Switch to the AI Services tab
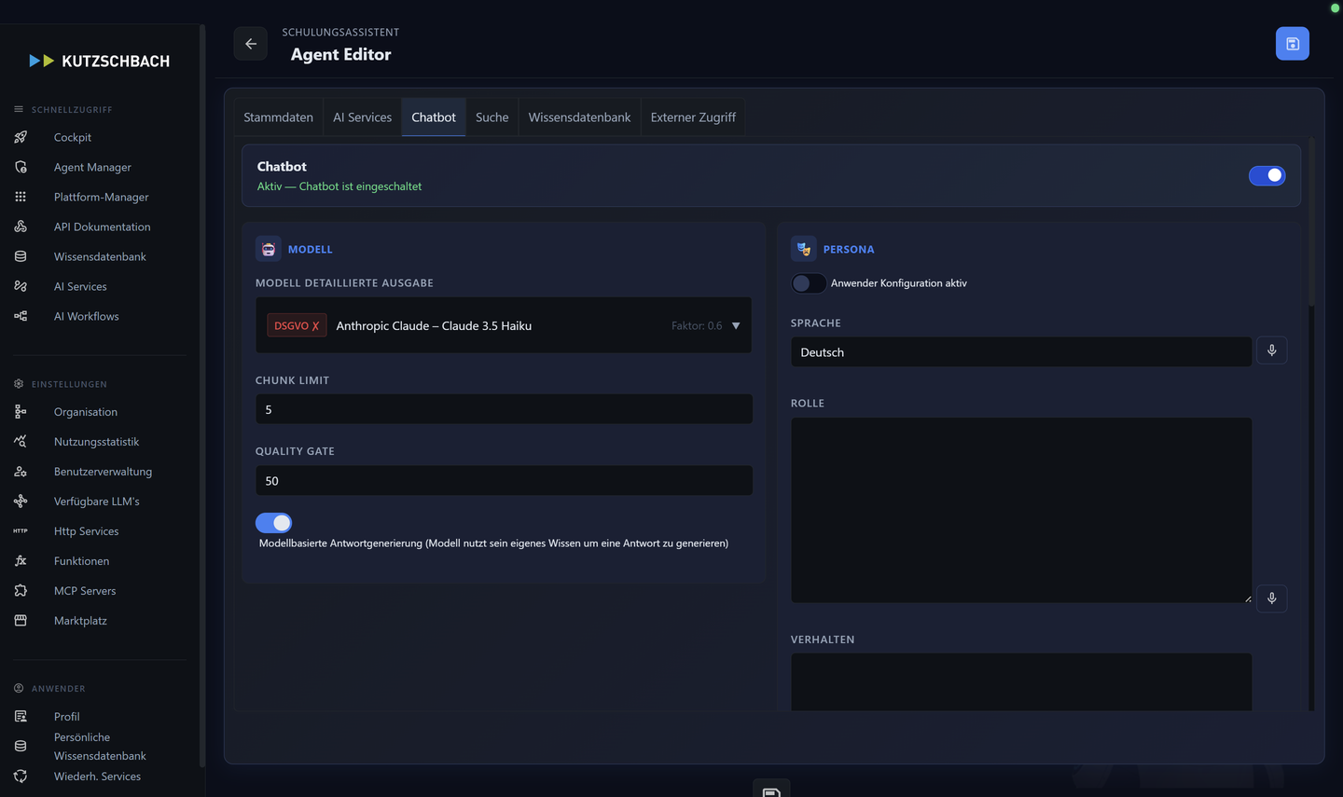 [x=362, y=117]
